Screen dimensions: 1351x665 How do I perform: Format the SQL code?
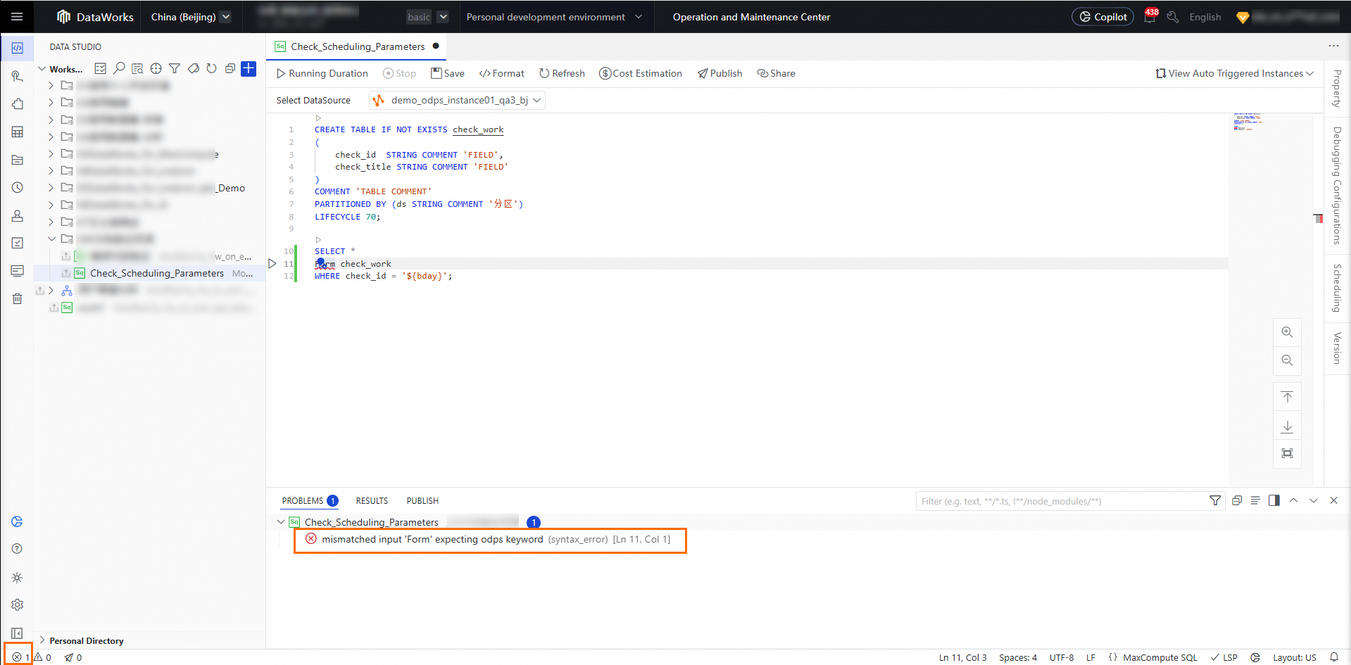[x=501, y=73]
